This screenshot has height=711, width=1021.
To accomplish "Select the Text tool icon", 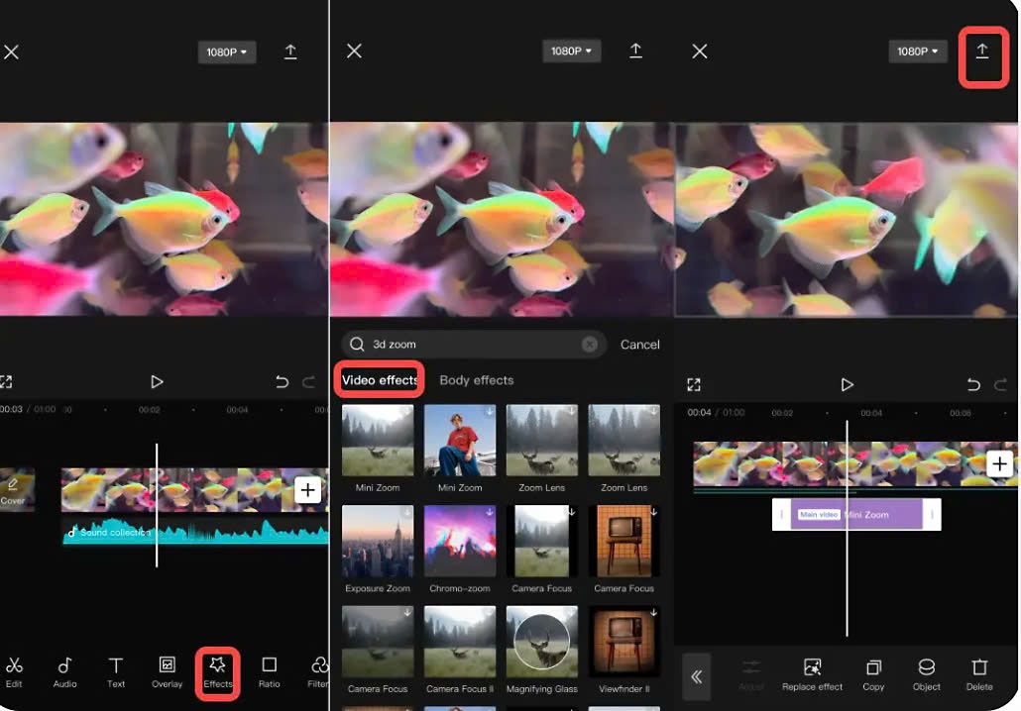I will pos(116,671).
